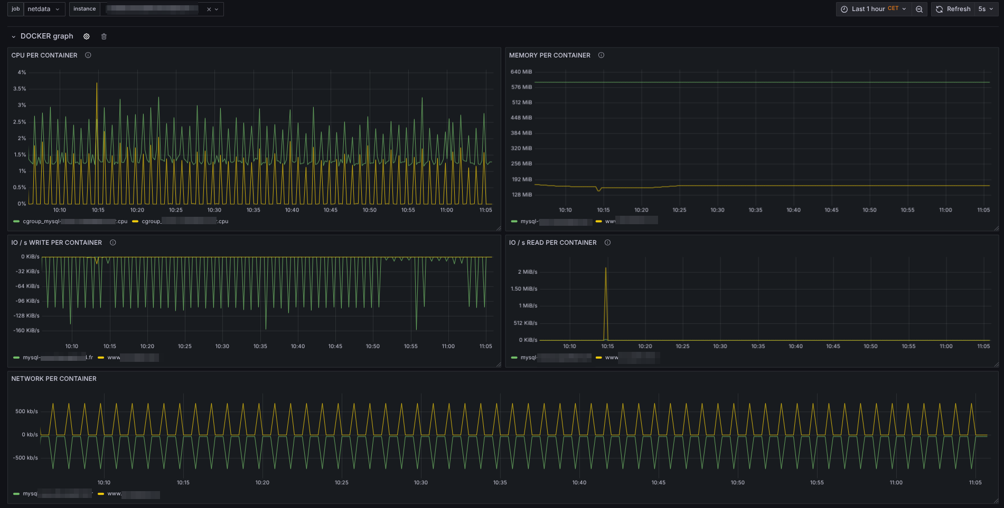The width and height of the screenshot is (1004, 508).
Task: Collapse the DOCKER graph row
Action: [14, 36]
